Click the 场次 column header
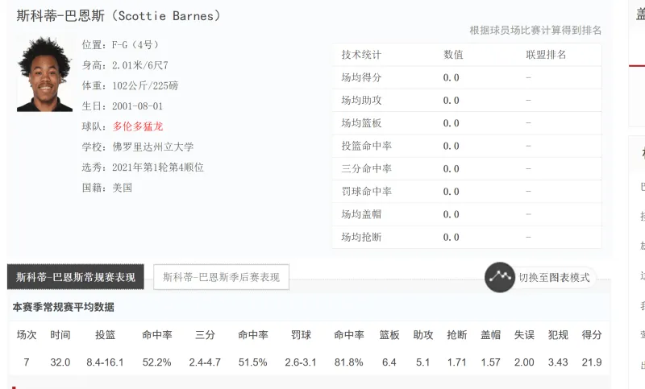The width and height of the screenshot is (645, 389). click(27, 335)
